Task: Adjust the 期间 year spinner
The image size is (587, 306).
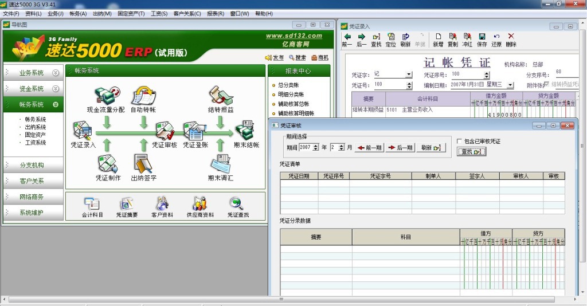Action: (316, 147)
